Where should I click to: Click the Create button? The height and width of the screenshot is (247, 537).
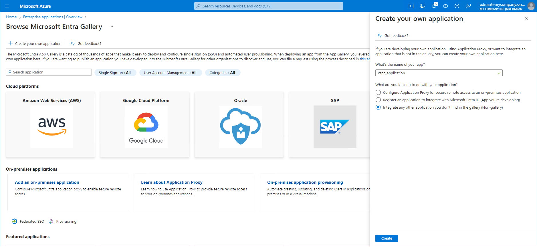[x=387, y=238]
